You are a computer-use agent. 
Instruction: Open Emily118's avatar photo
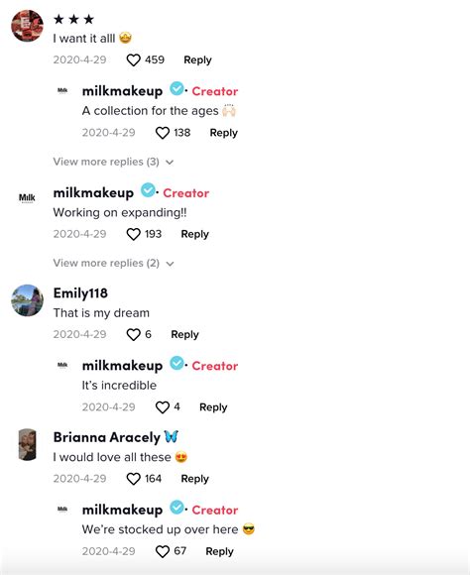pyautogui.click(x=27, y=300)
